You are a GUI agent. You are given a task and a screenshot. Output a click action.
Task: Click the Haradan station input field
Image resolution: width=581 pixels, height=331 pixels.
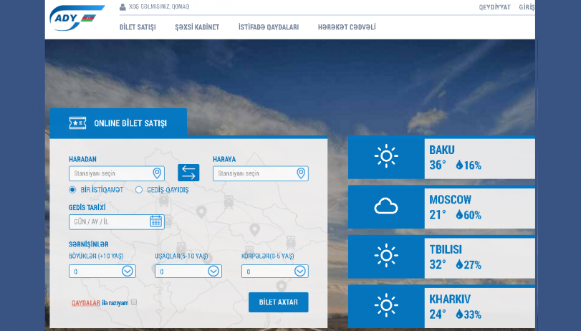pos(117,173)
